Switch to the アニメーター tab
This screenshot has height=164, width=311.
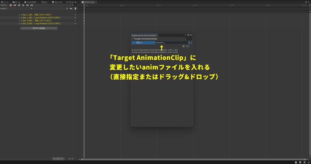72,2
